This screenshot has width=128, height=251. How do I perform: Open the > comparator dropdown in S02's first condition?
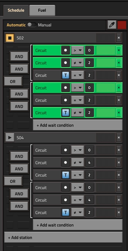pos(77,50)
